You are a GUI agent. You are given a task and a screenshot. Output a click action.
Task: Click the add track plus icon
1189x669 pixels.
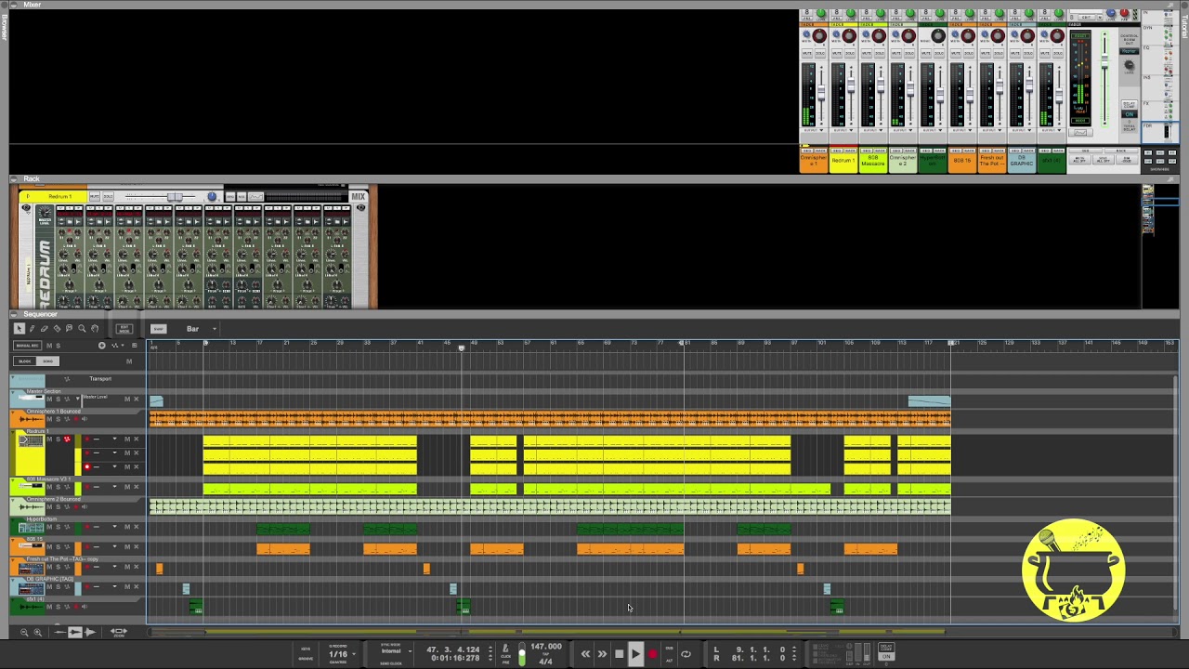pyautogui.click(x=102, y=346)
